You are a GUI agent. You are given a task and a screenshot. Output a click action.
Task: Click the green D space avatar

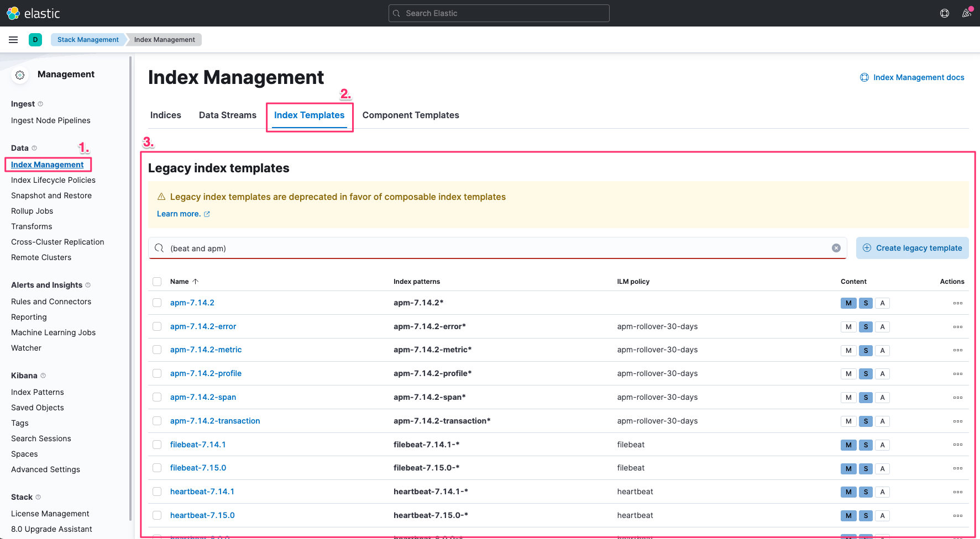pyautogui.click(x=35, y=40)
